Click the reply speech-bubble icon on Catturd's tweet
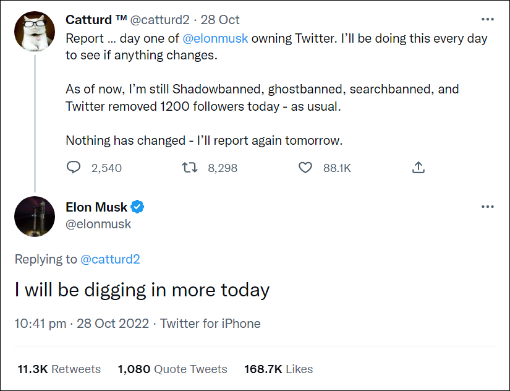 click(74, 167)
